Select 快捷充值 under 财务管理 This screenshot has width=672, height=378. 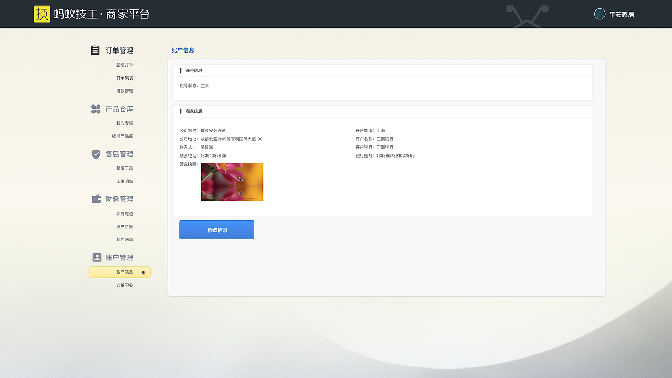(124, 214)
